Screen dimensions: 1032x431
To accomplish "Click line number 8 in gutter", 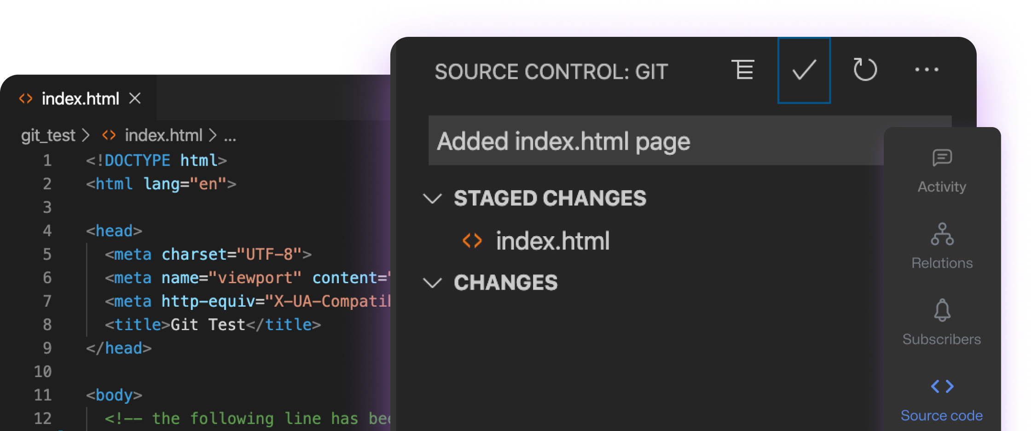I will pyautogui.click(x=47, y=325).
